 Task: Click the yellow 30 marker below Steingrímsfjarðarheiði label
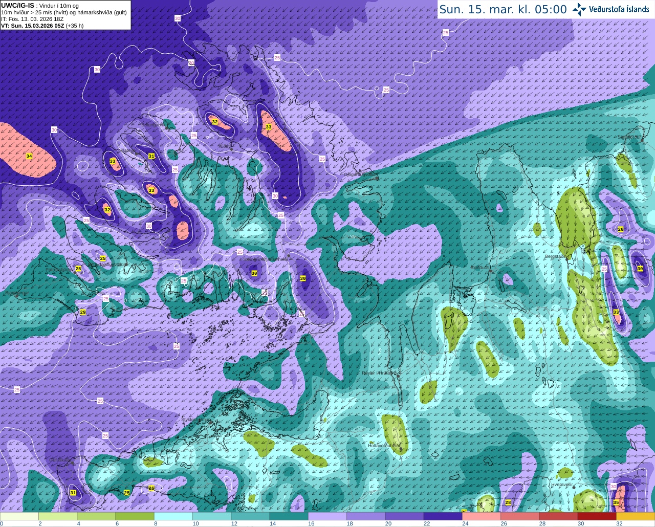pos(254,273)
